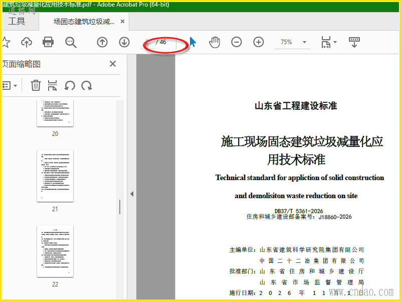Print the document with printer icon
Viewport: 401px width, 301px height.
coord(48,42)
